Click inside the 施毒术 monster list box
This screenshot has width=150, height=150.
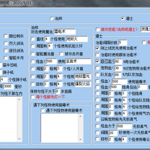point(60,127)
